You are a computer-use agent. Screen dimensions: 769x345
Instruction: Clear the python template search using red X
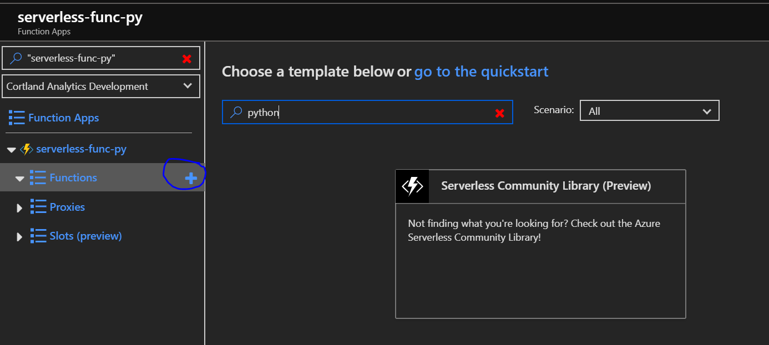(x=499, y=112)
